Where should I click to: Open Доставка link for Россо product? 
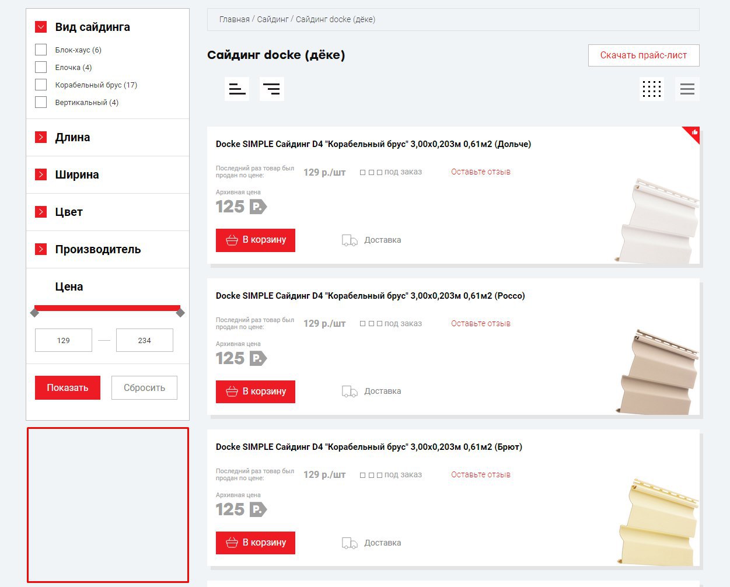point(383,391)
